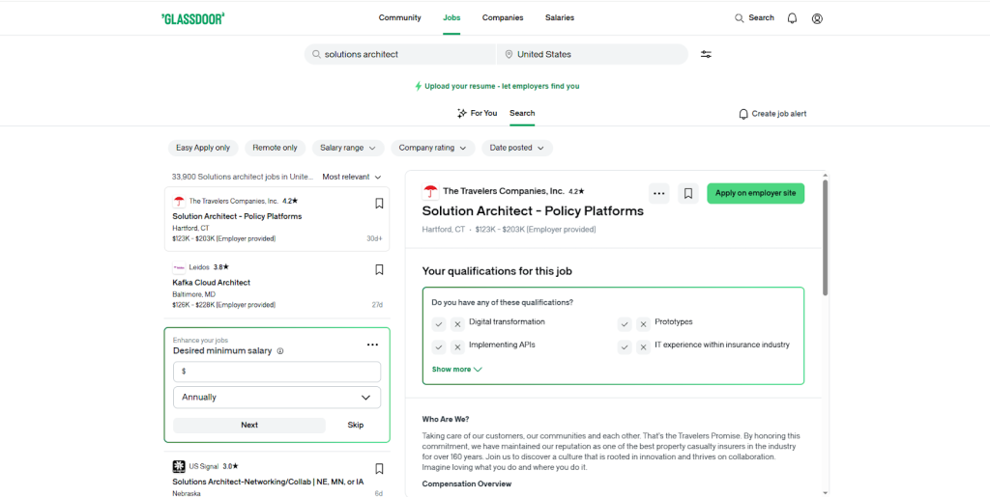Click the job detail pane vertical scrollbar
990x497 pixels.
coord(826,238)
